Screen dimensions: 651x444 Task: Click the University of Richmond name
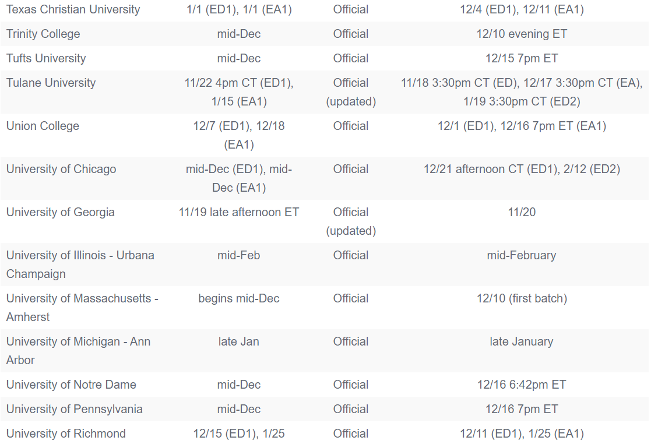(66, 434)
